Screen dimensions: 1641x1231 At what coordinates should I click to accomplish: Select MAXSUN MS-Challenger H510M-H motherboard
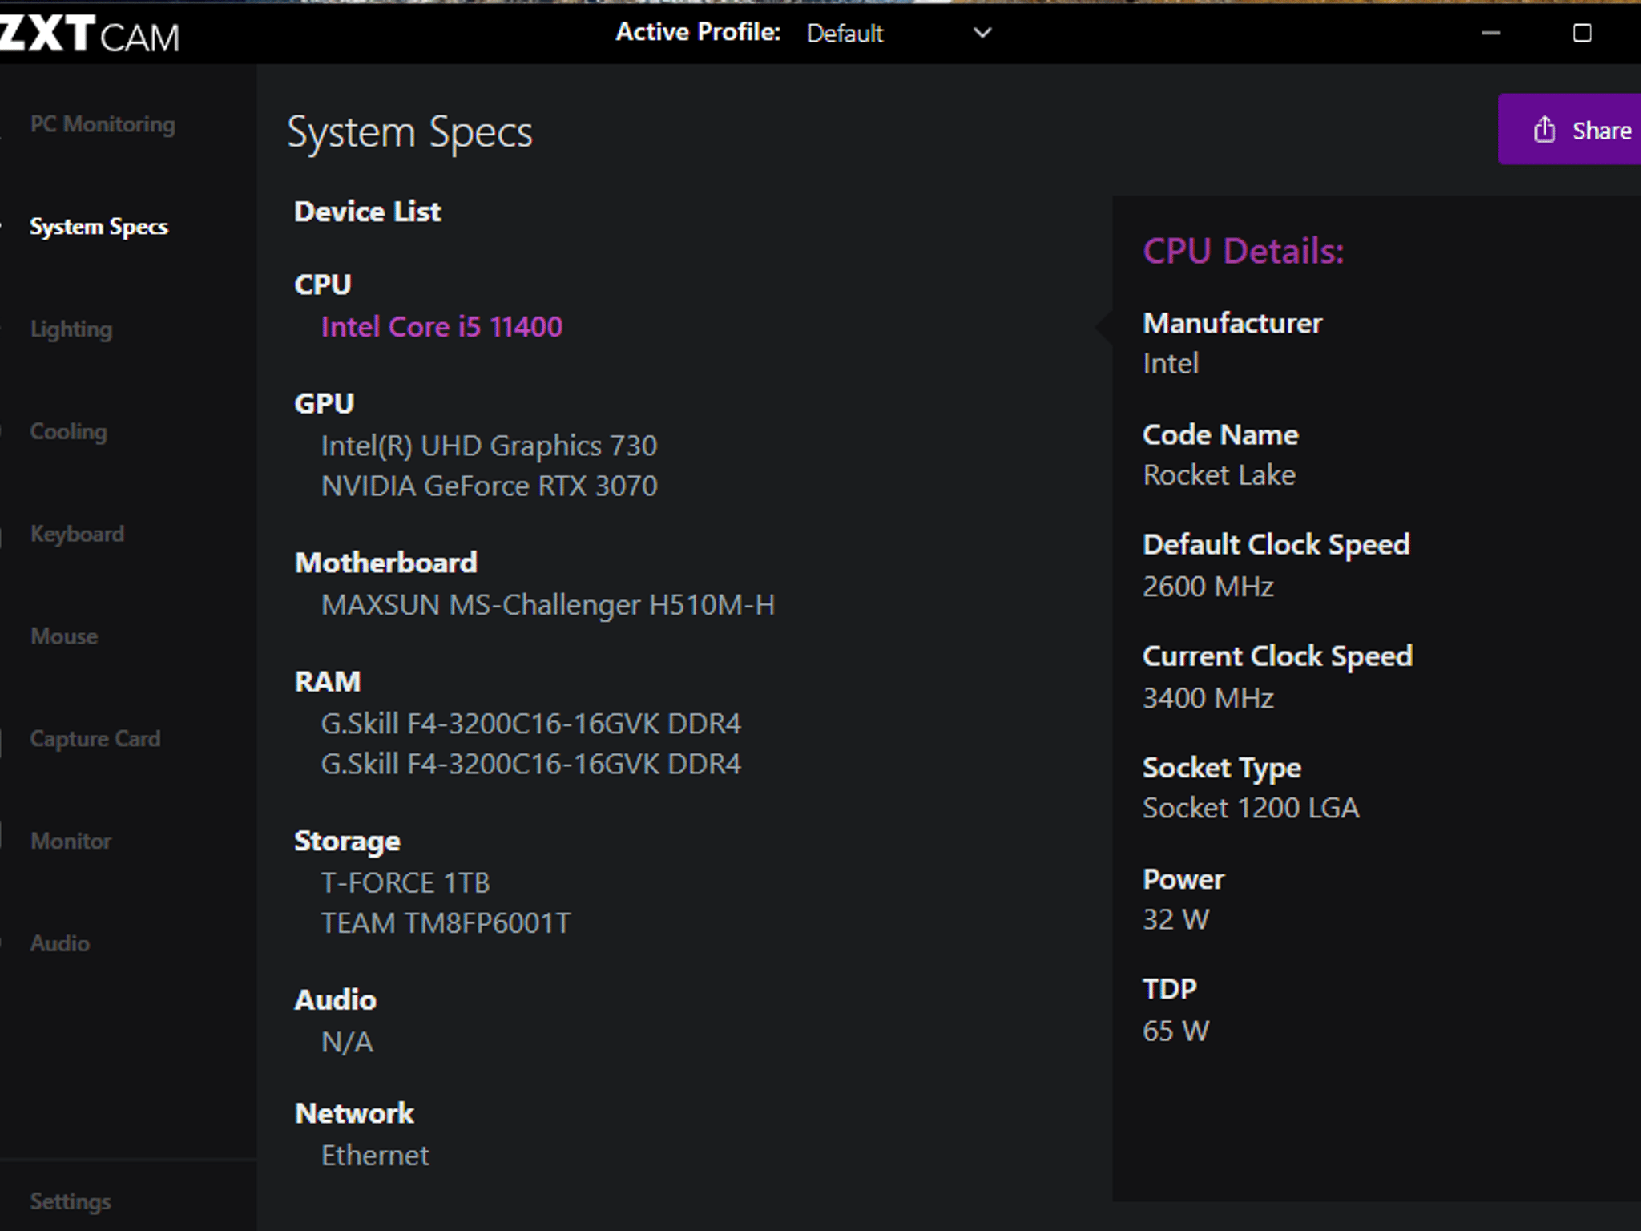click(x=548, y=605)
